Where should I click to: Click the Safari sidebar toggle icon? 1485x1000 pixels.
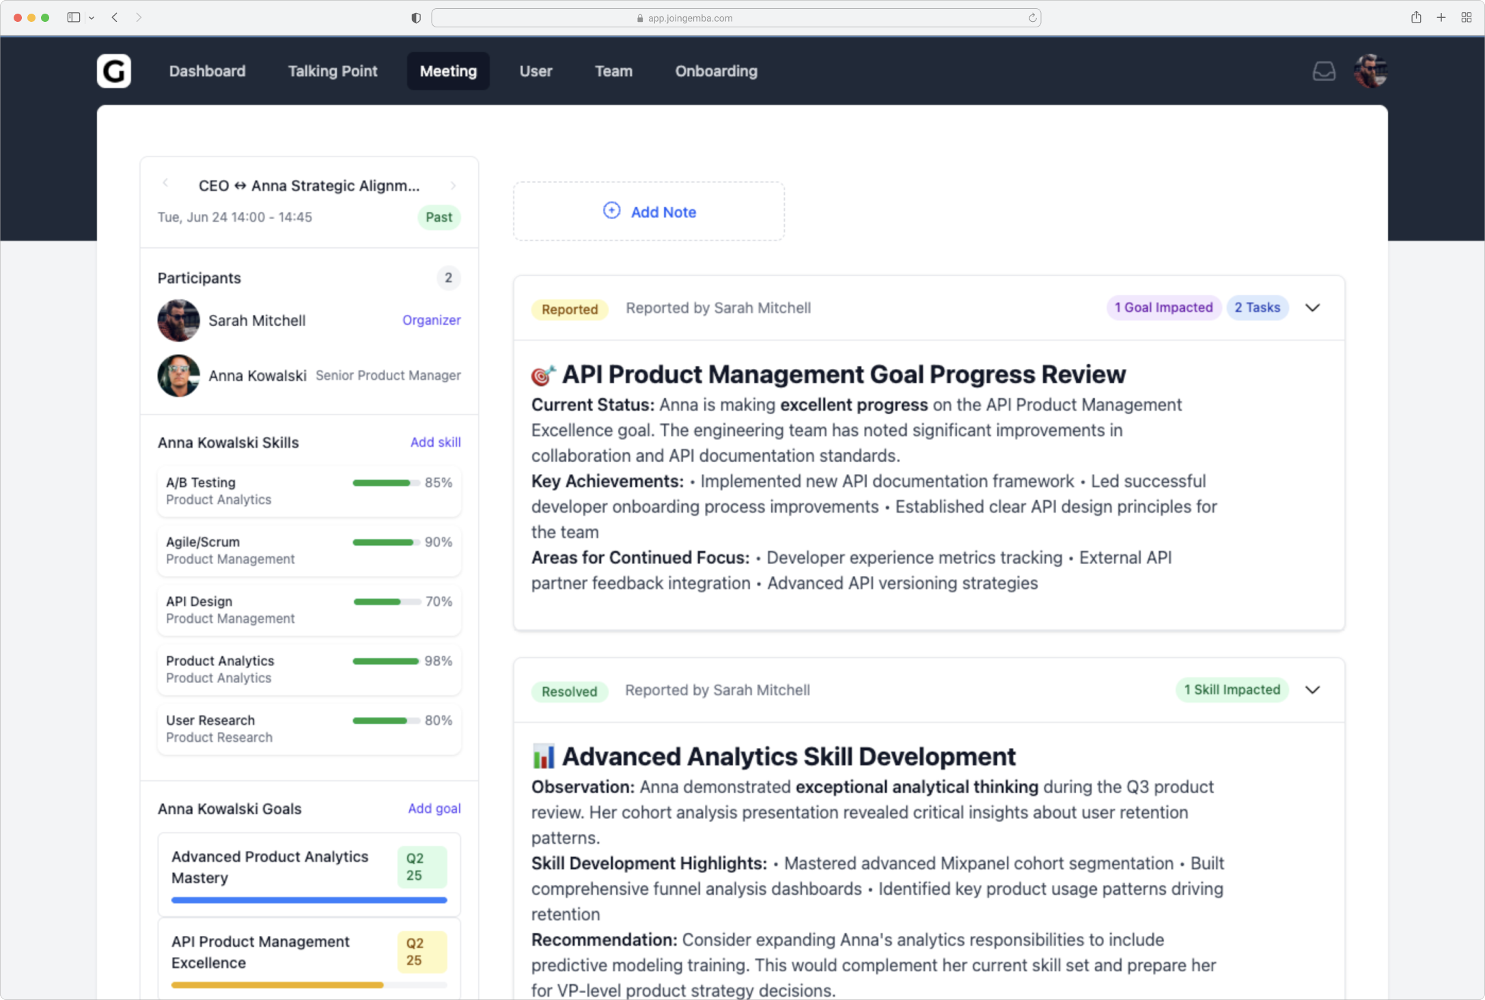click(73, 18)
